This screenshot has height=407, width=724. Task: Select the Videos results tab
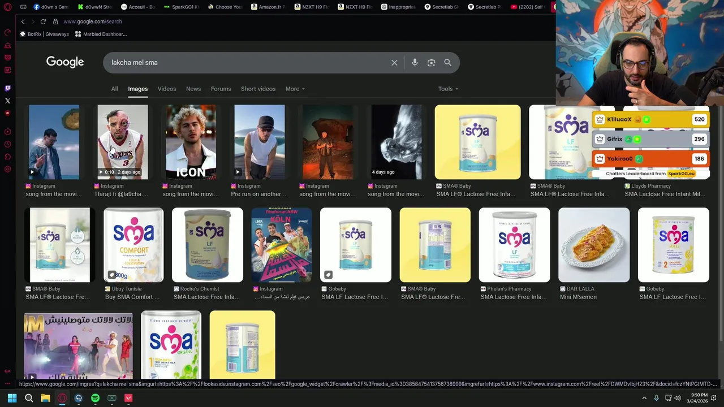click(x=167, y=89)
